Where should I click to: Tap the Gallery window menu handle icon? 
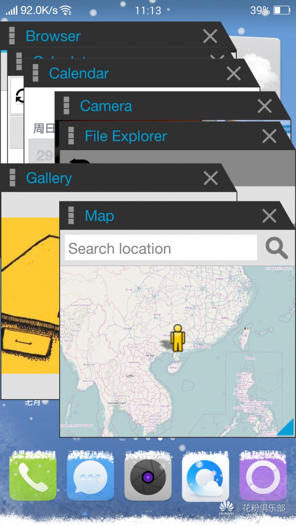click(x=13, y=178)
